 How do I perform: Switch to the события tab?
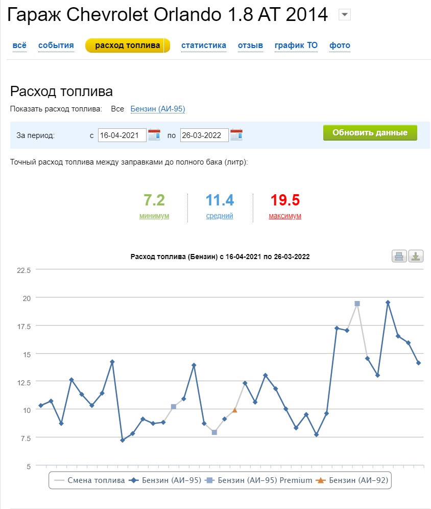pyautogui.click(x=56, y=45)
